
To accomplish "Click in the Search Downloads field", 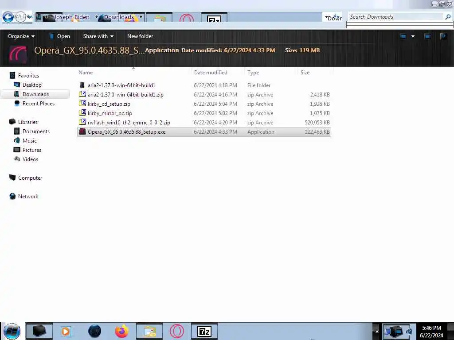I will tap(395, 17).
